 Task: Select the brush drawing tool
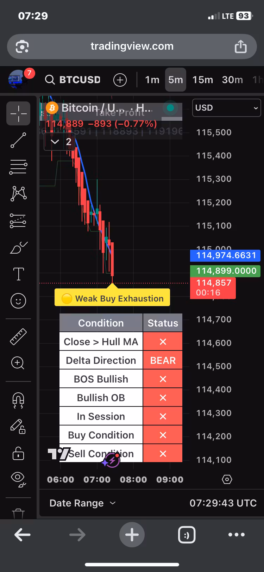(18, 248)
